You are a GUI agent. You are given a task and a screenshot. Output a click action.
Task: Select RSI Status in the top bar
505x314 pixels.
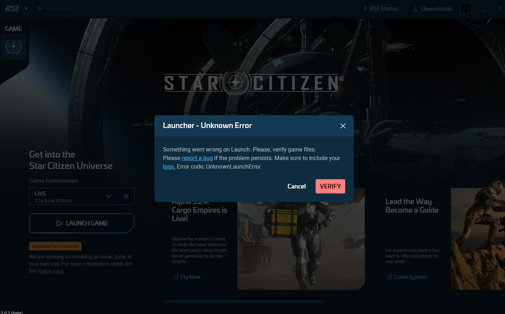(x=383, y=8)
